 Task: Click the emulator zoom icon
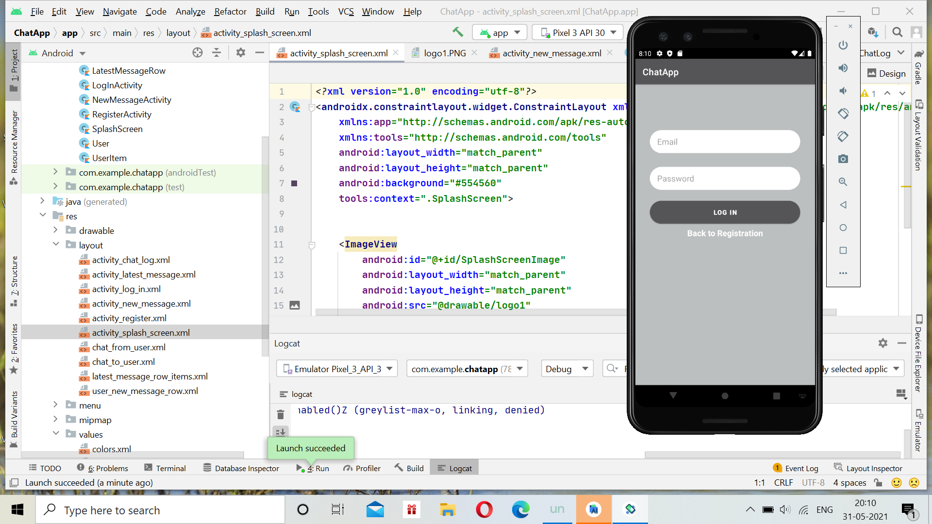[x=843, y=182]
